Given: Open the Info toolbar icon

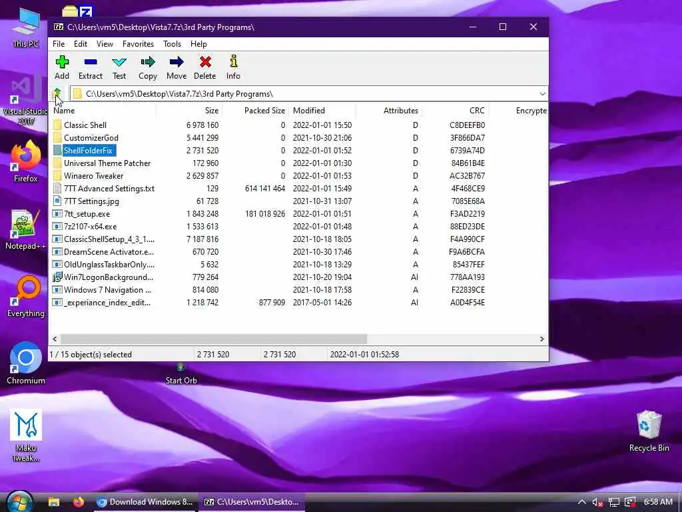Looking at the screenshot, I should (234, 61).
